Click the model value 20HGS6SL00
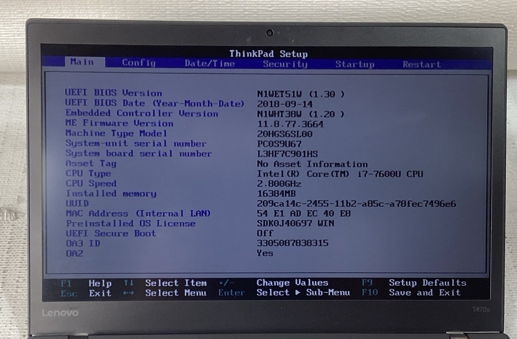The width and height of the screenshot is (517, 339). (285, 134)
